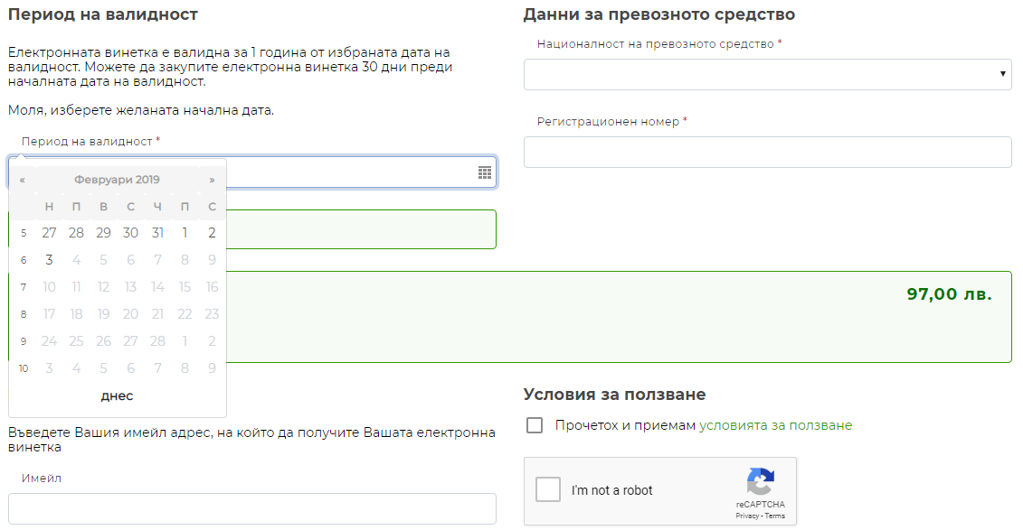Click the reCAPTCHA logo

760,482
